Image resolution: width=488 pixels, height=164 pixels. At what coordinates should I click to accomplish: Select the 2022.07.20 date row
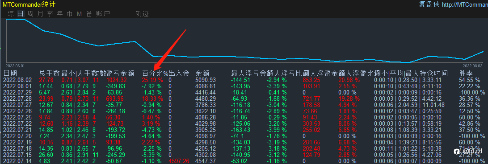point(244,136)
